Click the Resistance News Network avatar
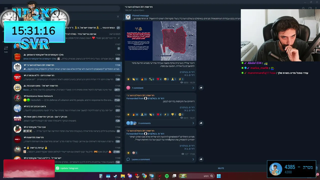 coord(17,98)
